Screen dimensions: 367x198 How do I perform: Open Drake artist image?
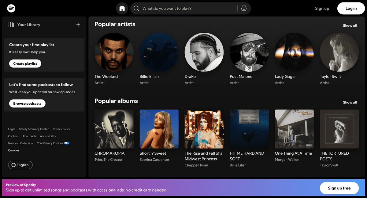tap(204, 52)
